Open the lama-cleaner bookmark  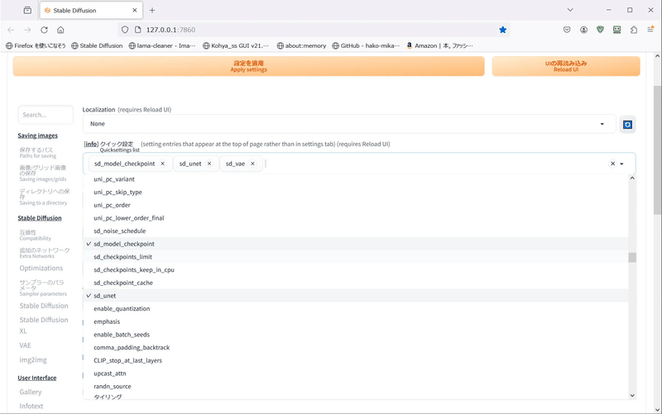point(162,45)
